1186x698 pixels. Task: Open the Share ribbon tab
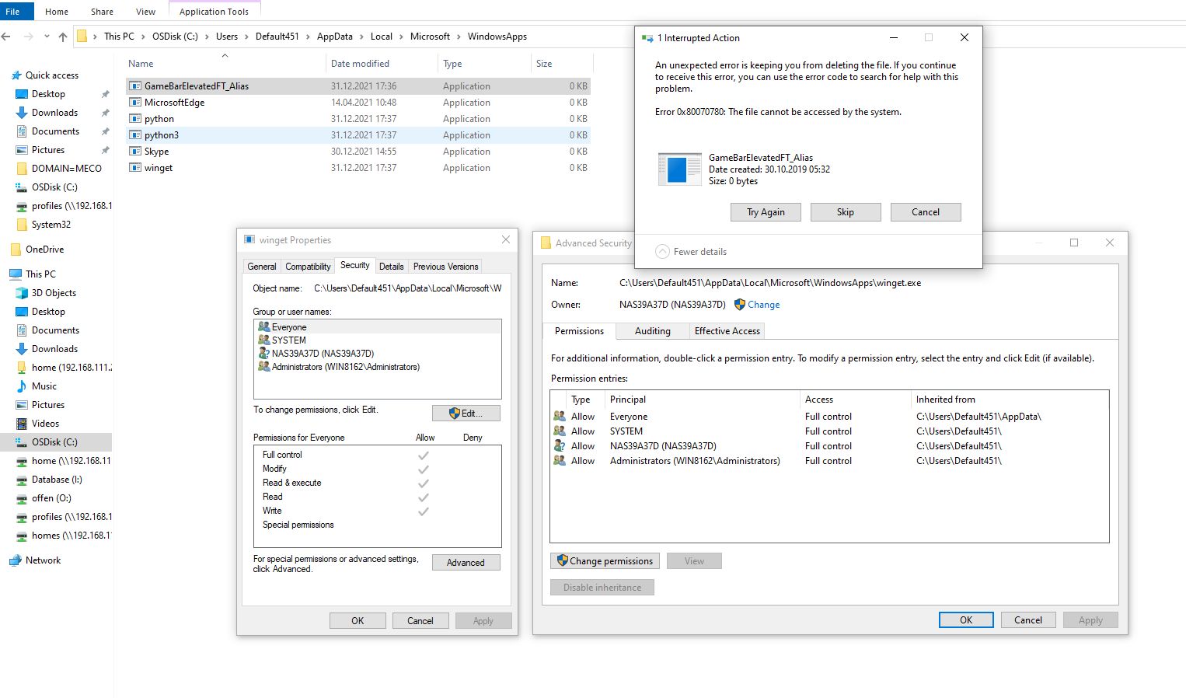pyautogui.click(x=102, y=12)
